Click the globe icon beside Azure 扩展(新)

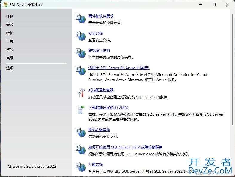(81, 70)
